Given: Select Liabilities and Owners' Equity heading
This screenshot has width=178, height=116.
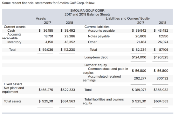Looking at the screenshot, I should (128, 18).
